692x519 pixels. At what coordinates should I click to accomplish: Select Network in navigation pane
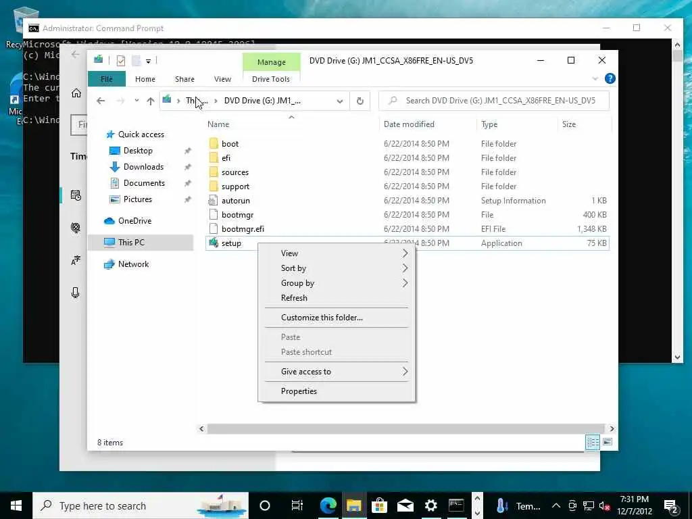(133, 264)
